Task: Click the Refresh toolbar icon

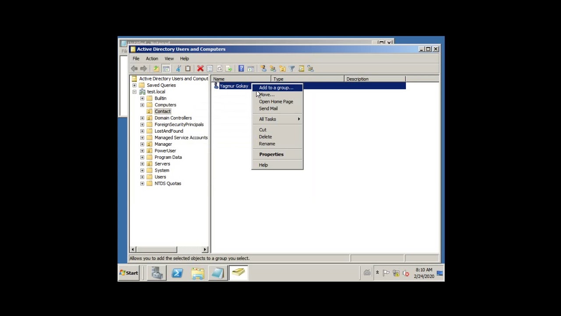Action: [x=220, y=68]
